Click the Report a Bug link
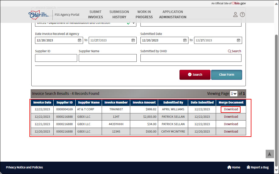The image size is (279, 174). point(258,167)
